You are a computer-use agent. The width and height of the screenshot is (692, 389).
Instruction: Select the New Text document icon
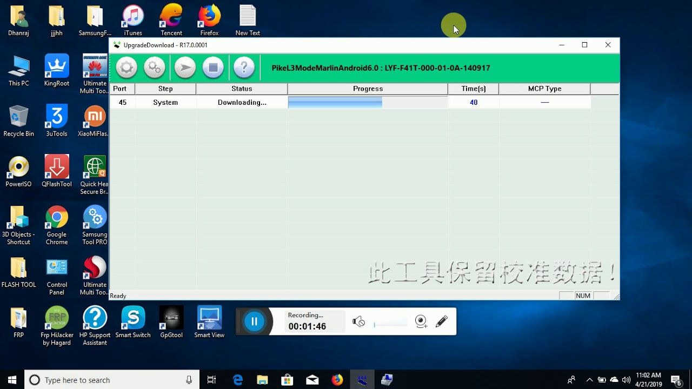coord(248,21)
